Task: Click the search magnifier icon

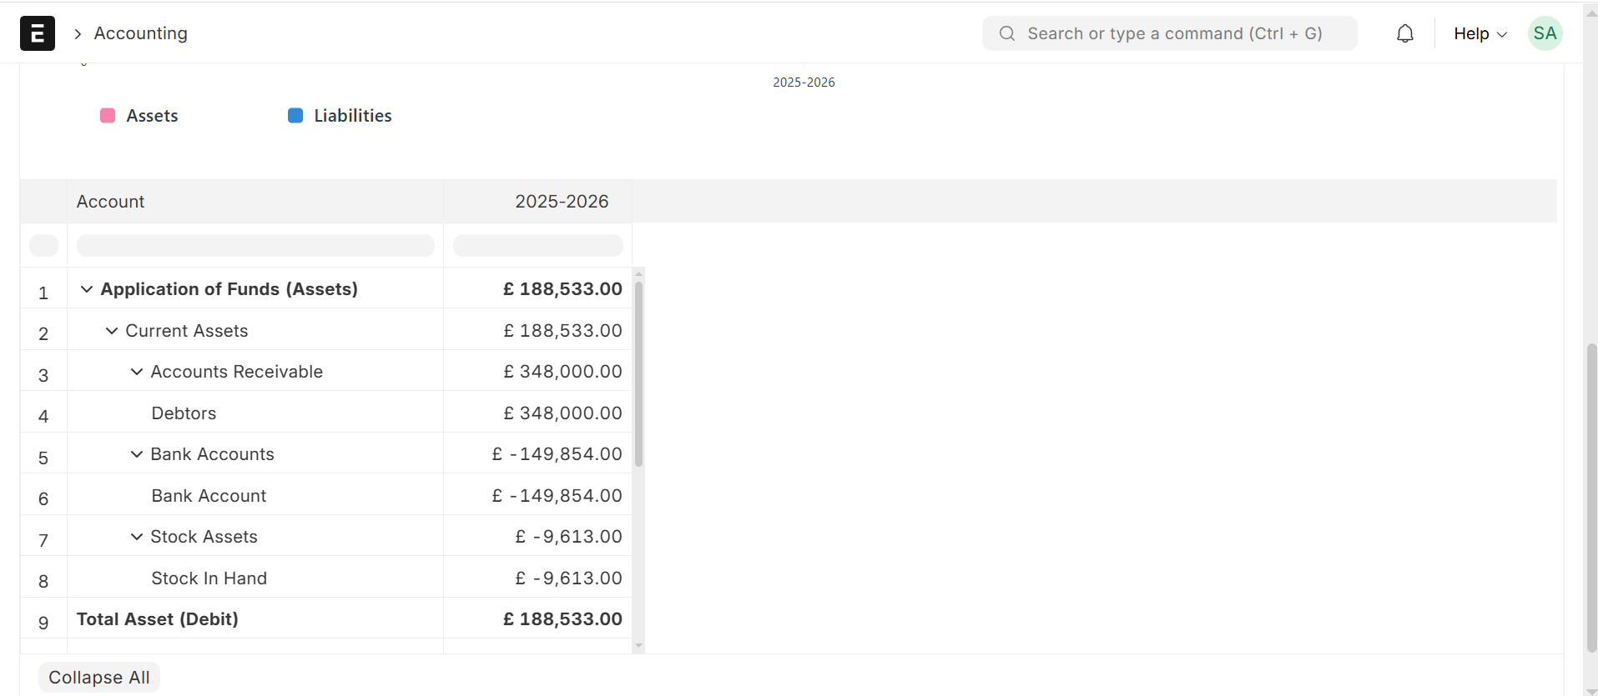Action: [1007, 33]
